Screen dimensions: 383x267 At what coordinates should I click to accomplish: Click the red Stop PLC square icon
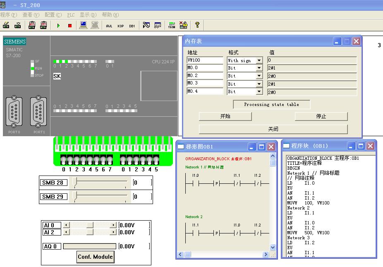point(69,26)
